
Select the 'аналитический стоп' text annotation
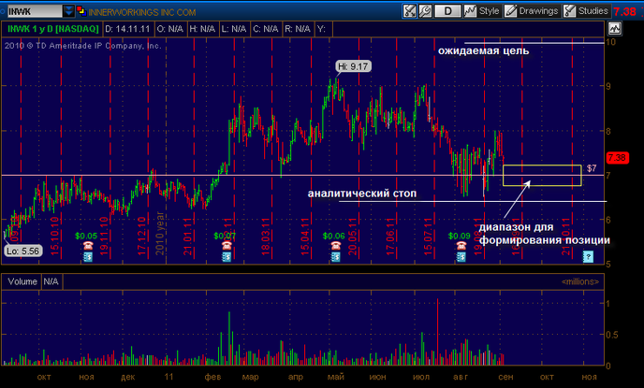point(362,194)
